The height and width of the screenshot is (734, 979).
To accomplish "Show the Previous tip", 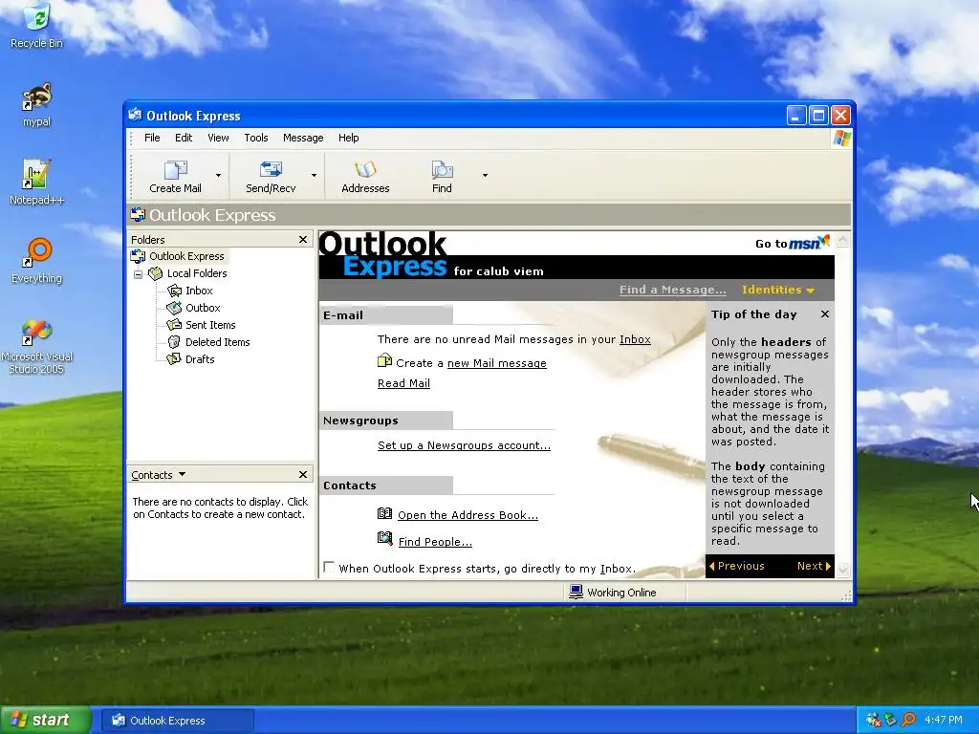I will (737, 566).
